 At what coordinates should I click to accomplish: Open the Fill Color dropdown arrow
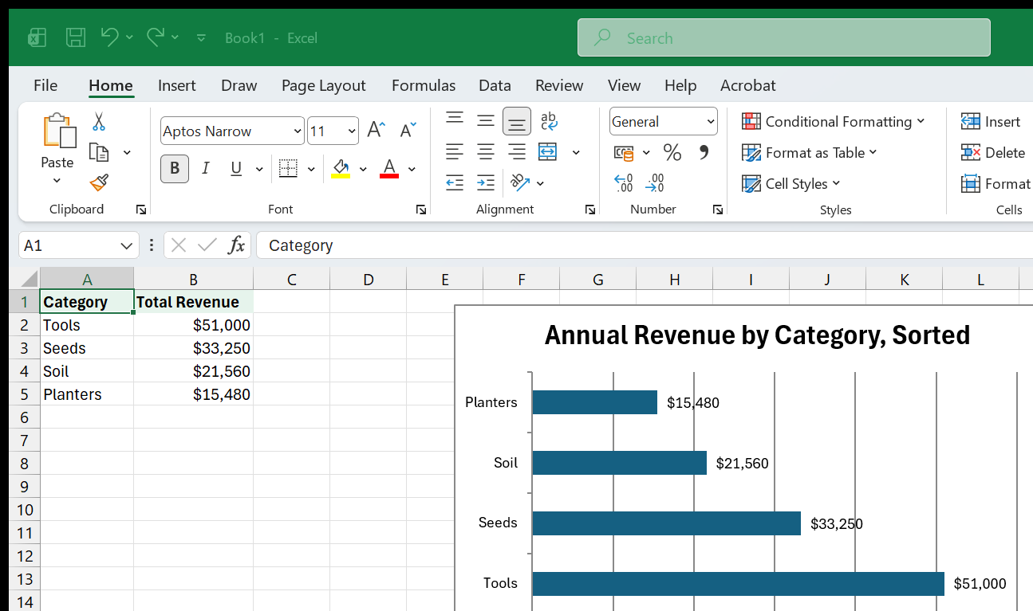point(363,169)
